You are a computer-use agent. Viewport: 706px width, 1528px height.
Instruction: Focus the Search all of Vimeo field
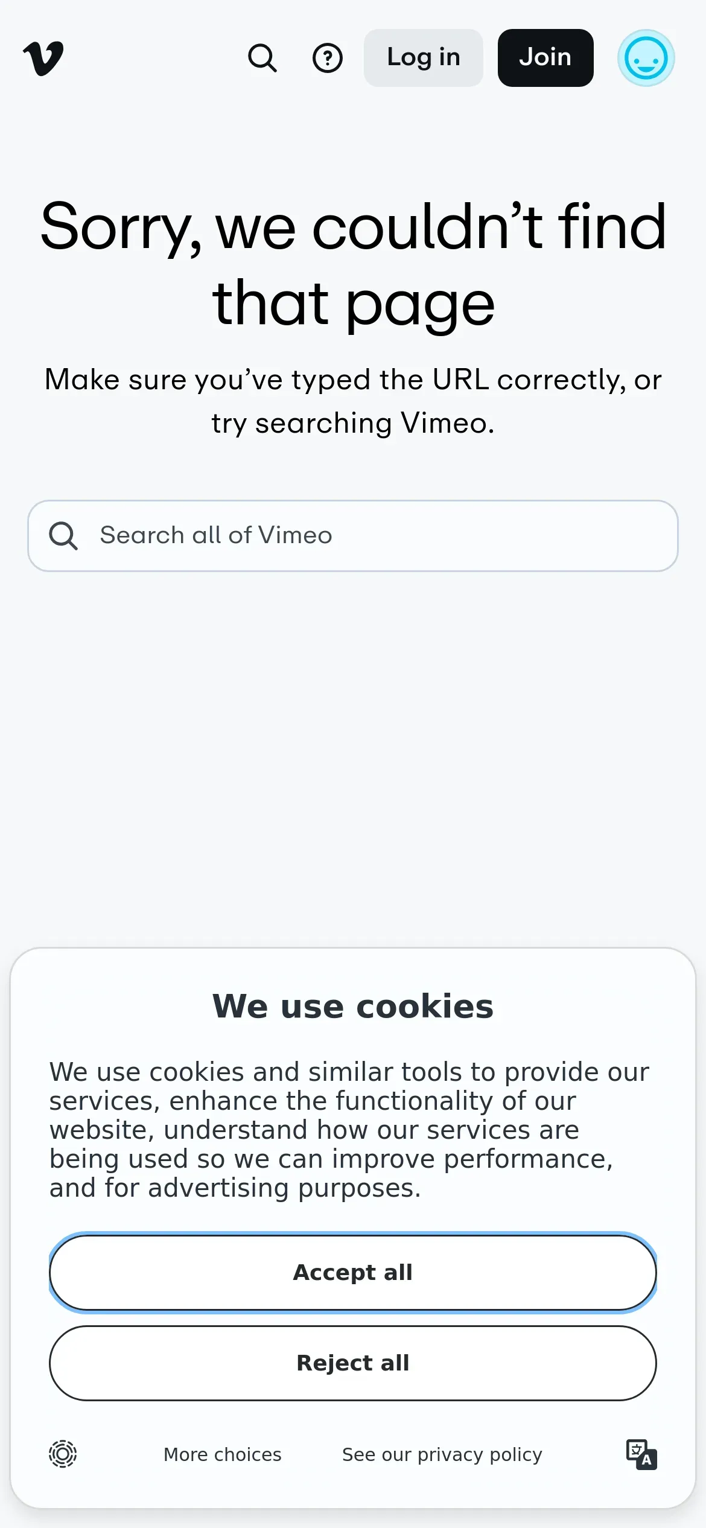(374, 536)
